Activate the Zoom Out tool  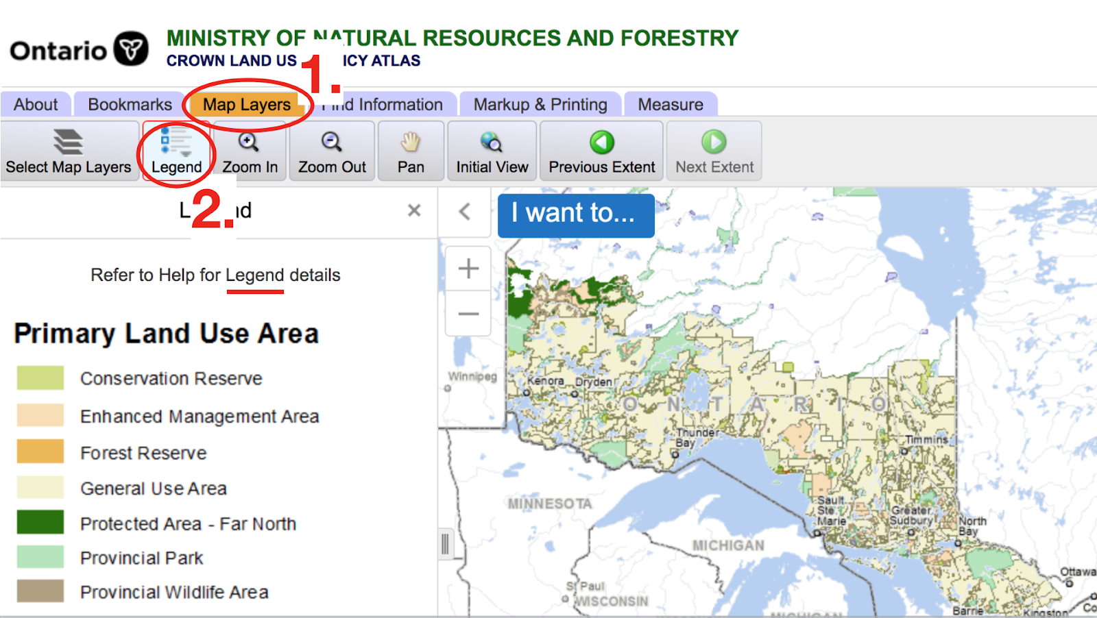[332, 151]
